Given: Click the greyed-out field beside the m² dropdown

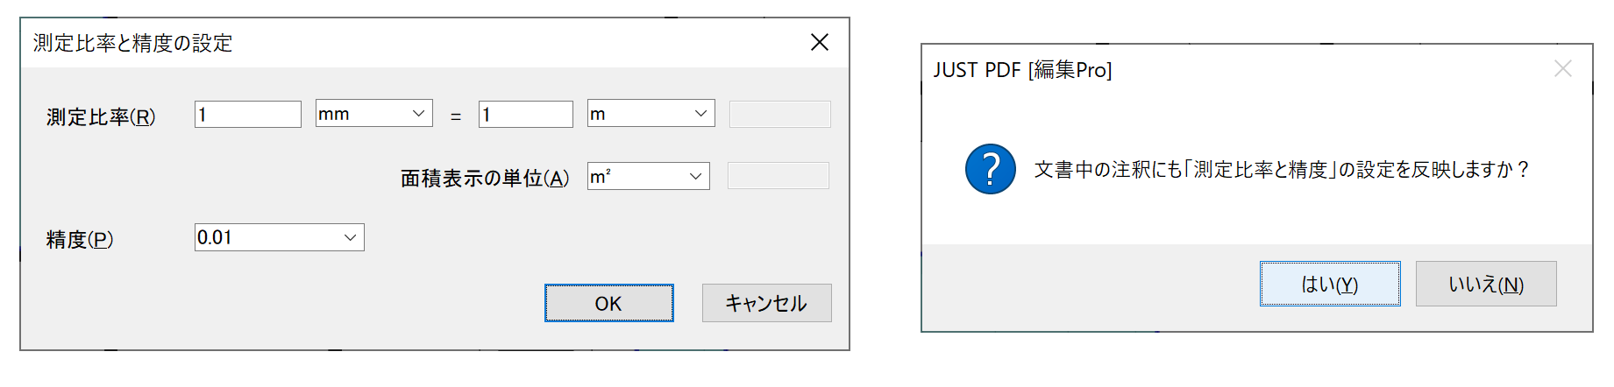Looking at the screenshot, I should pyautogui.click(x=778, y=176).
